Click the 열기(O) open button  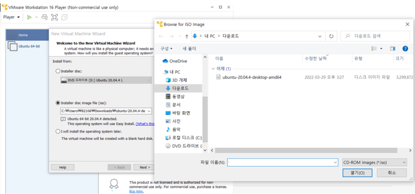click(357, 173)
